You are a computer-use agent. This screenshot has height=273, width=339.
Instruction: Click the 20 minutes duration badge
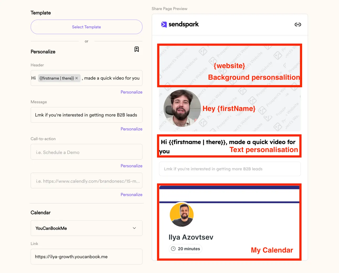coord(186,249)
